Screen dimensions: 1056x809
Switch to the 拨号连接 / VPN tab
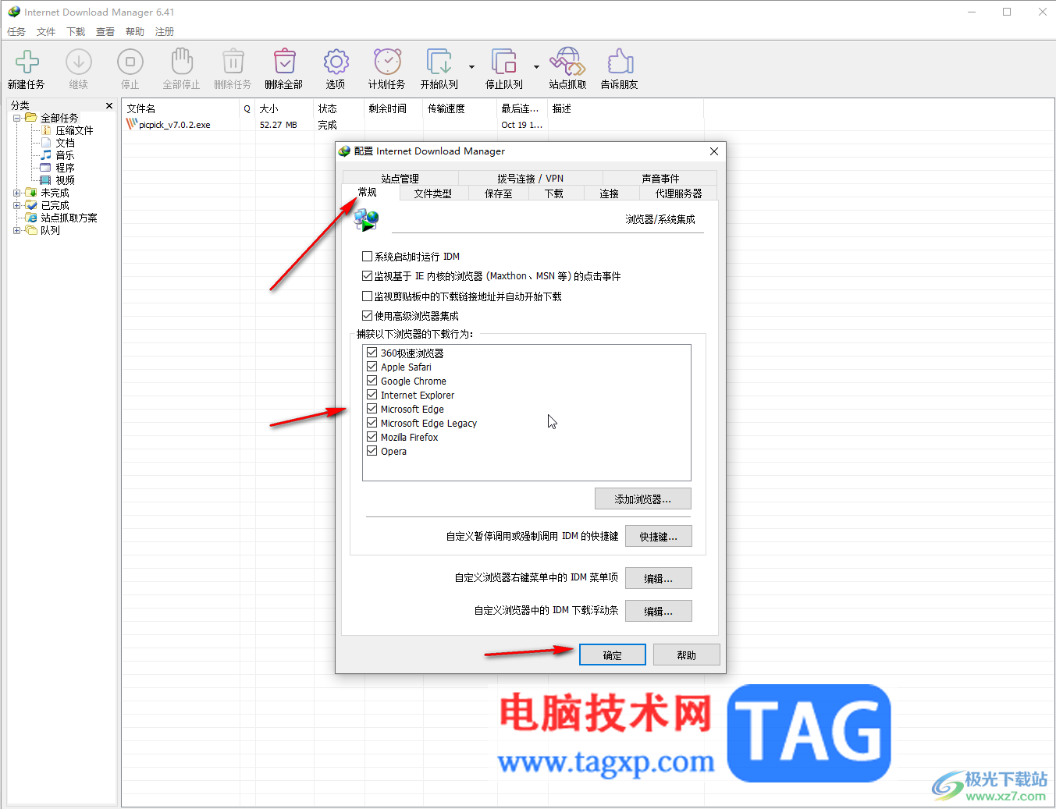pos(531,179)
